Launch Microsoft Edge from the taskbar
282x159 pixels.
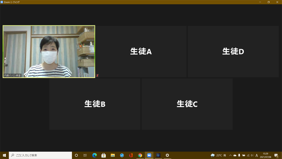(94, 155)
